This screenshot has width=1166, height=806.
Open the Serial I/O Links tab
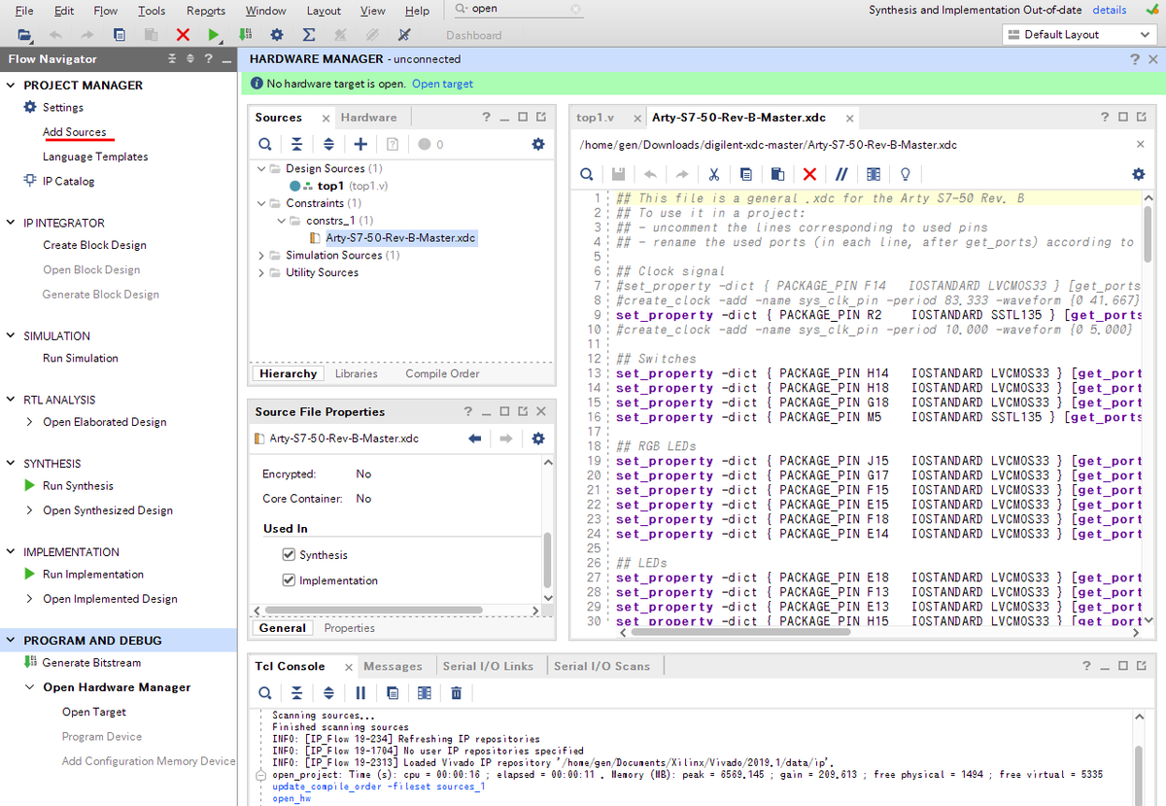tap(488, 666)
